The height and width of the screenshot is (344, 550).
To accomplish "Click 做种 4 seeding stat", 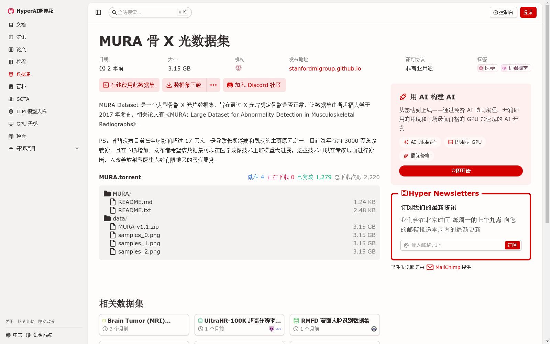I will click(256, 177).
